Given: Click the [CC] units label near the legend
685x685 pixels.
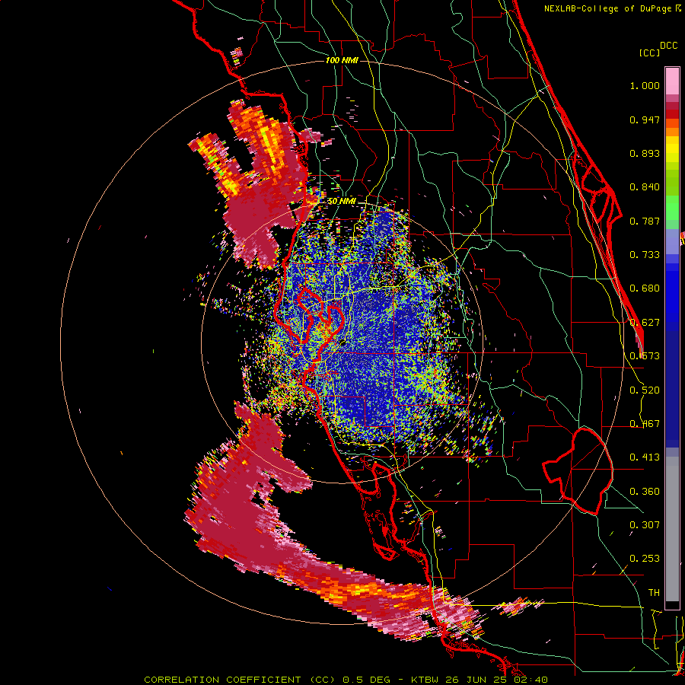Looking at the screenshot, I should tap(649, 53).
